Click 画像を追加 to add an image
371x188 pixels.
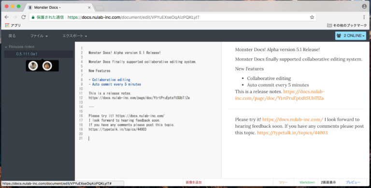click(x=194, y=182)
